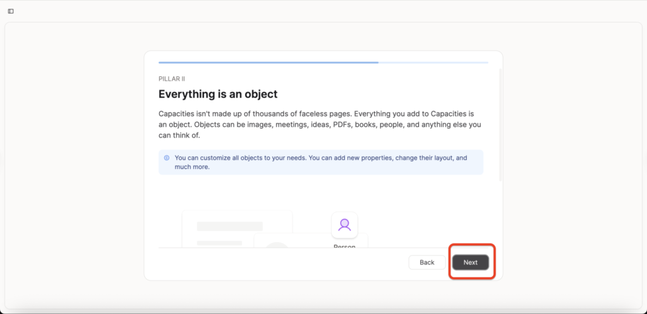The image size is (647, 314).
Task: Go back with the Back button
Action: 426,262
